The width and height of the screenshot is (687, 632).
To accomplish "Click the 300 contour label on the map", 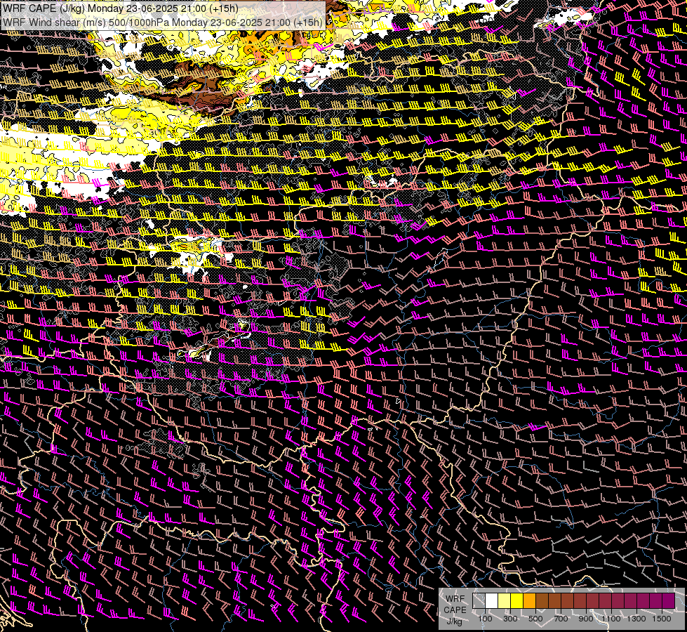I will click(158, 132).
